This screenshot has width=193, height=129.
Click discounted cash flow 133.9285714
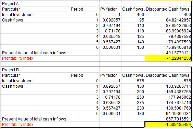(168, 86)
